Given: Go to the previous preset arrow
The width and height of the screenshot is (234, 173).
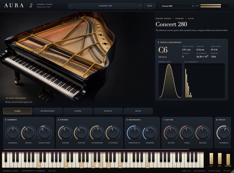Looking at the screenshot, I should coord(71,6).
